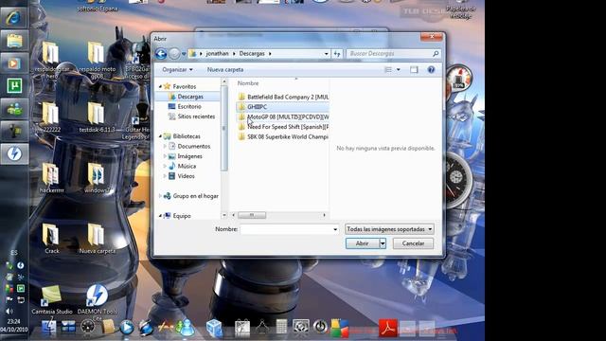Click the calculator dock icon
Screen dimensions: 606x341
coord(281,327)
